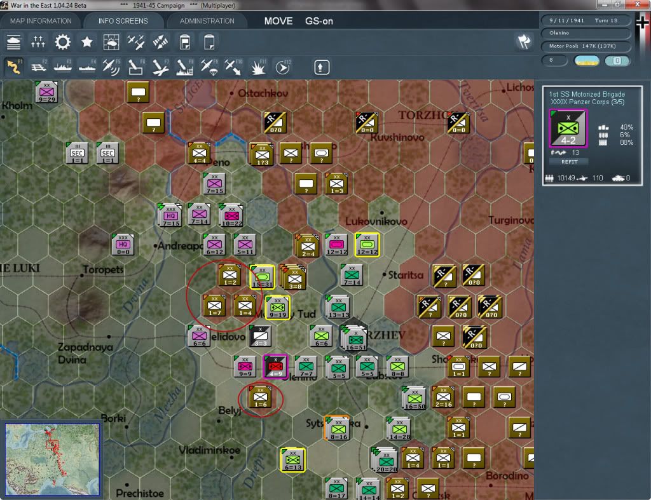The height and width of the screenshot is (500, 651).
Task: Select the 9=29 unit near Kholm
Action: tap(46, 91)
